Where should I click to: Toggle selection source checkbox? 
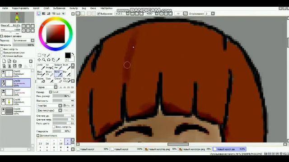coord(1,56)
